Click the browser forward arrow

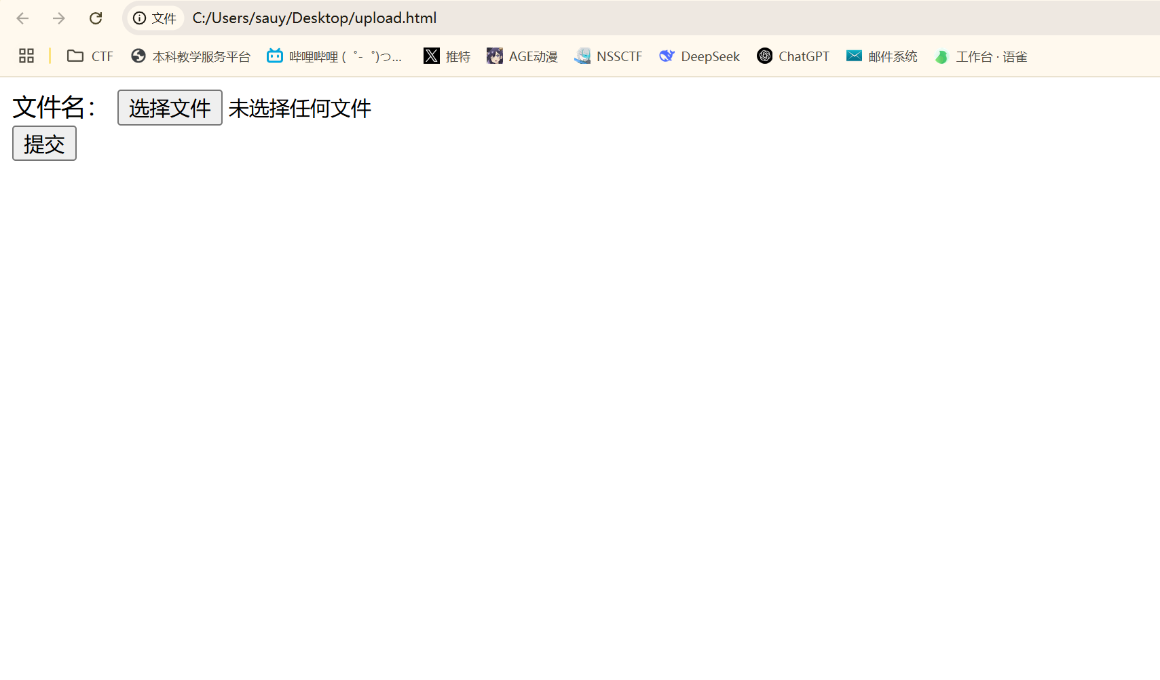pyautogui.click(x=59, y=18)
